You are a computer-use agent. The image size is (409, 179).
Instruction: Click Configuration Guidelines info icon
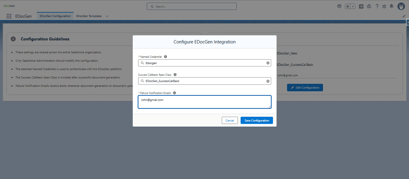tap(13, 39)
